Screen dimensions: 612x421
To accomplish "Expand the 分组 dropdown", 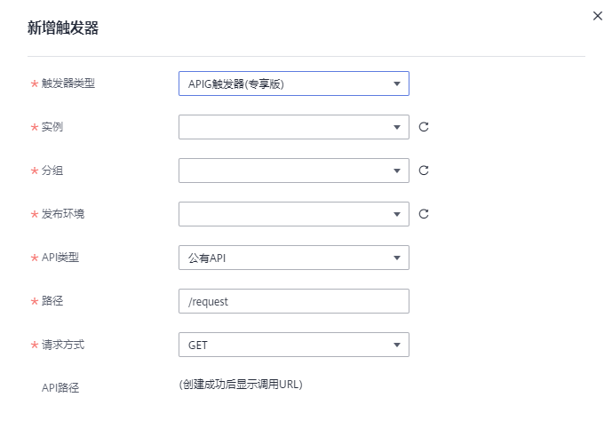I will (293, 171).
